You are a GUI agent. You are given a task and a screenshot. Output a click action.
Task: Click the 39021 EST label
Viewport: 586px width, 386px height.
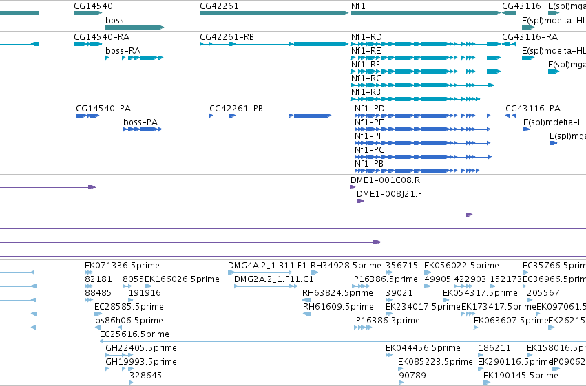(x=399, y=293)
